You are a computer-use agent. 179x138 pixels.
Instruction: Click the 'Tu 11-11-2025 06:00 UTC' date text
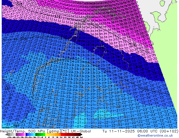(x=130, y=131)
